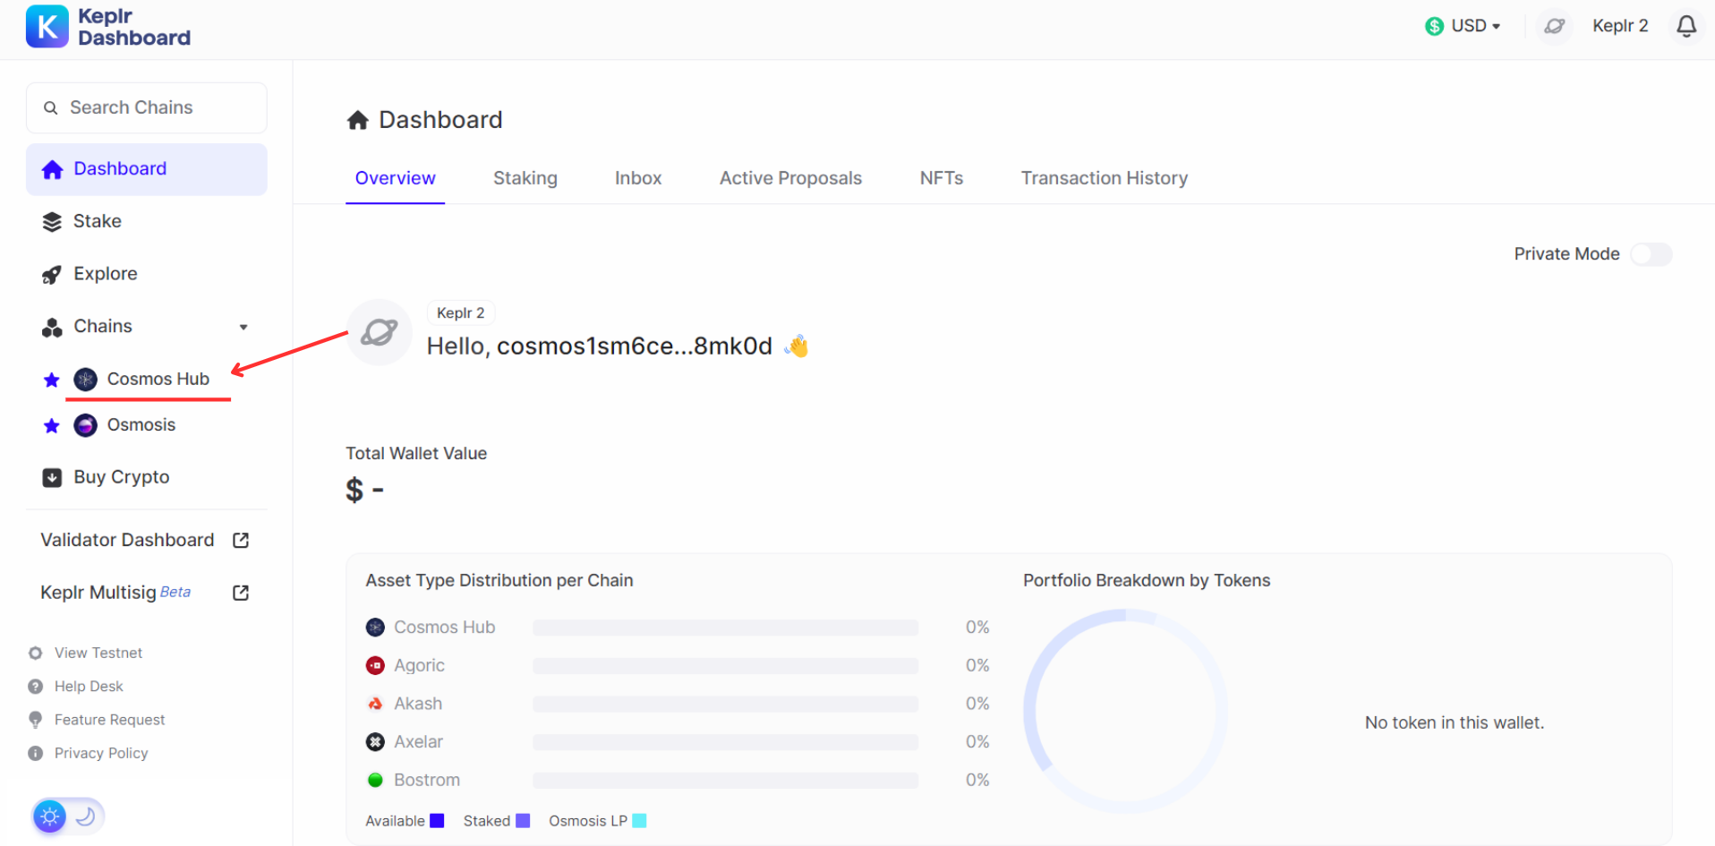Click Cosmos Hub row in distribution chart
The height and width of the screenshot is (846, 1715).
tap(678, 628)
